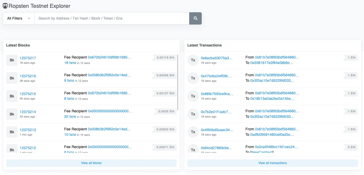Open the 10 txns link of block 12375213
The image size is (364, 175).
70,135
